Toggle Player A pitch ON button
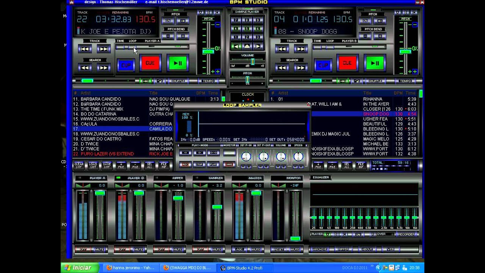This screenshot has height=273, width=485. (x=168, y=21)
